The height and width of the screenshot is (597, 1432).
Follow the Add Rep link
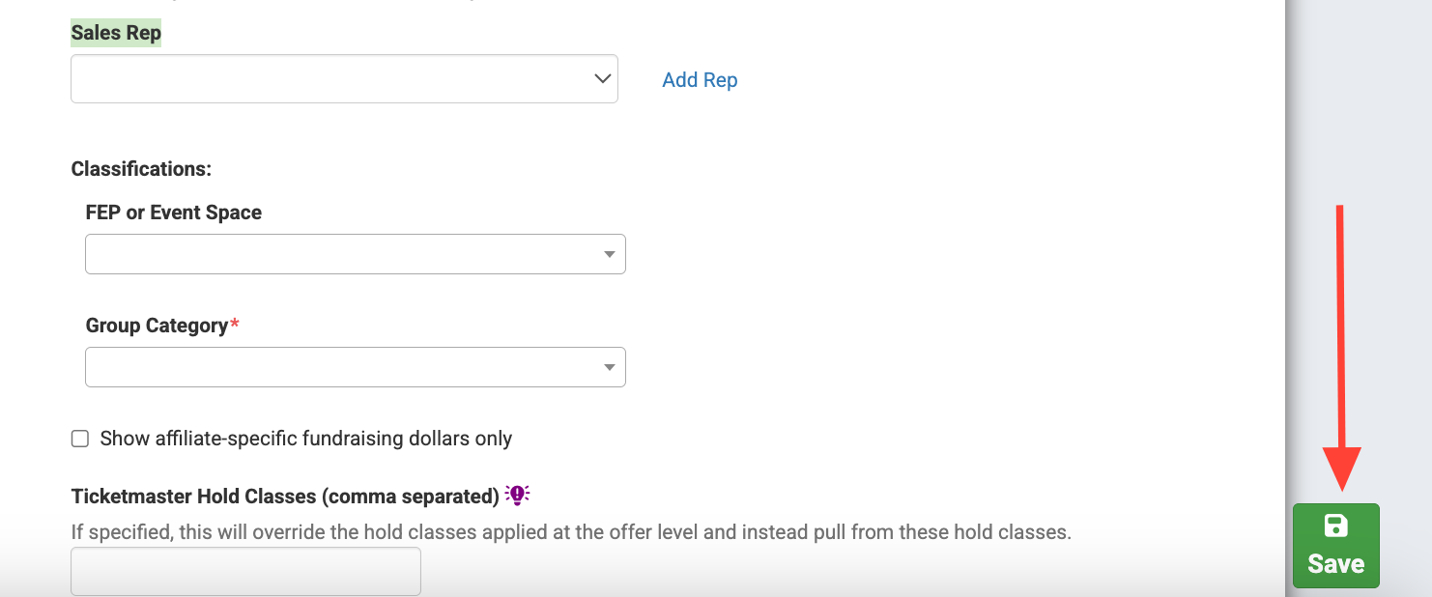(x=700, y=80)
